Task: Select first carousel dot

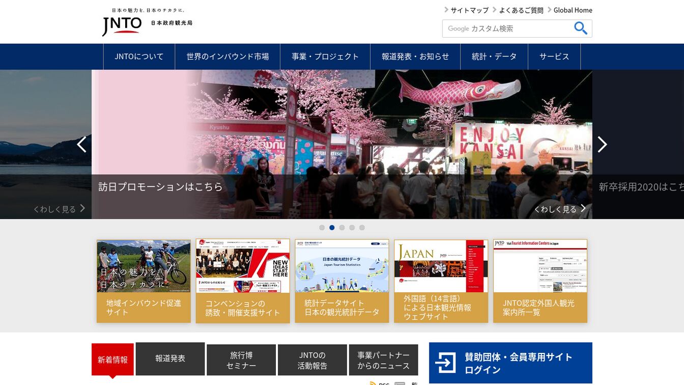Action: (x=322, y=228)
